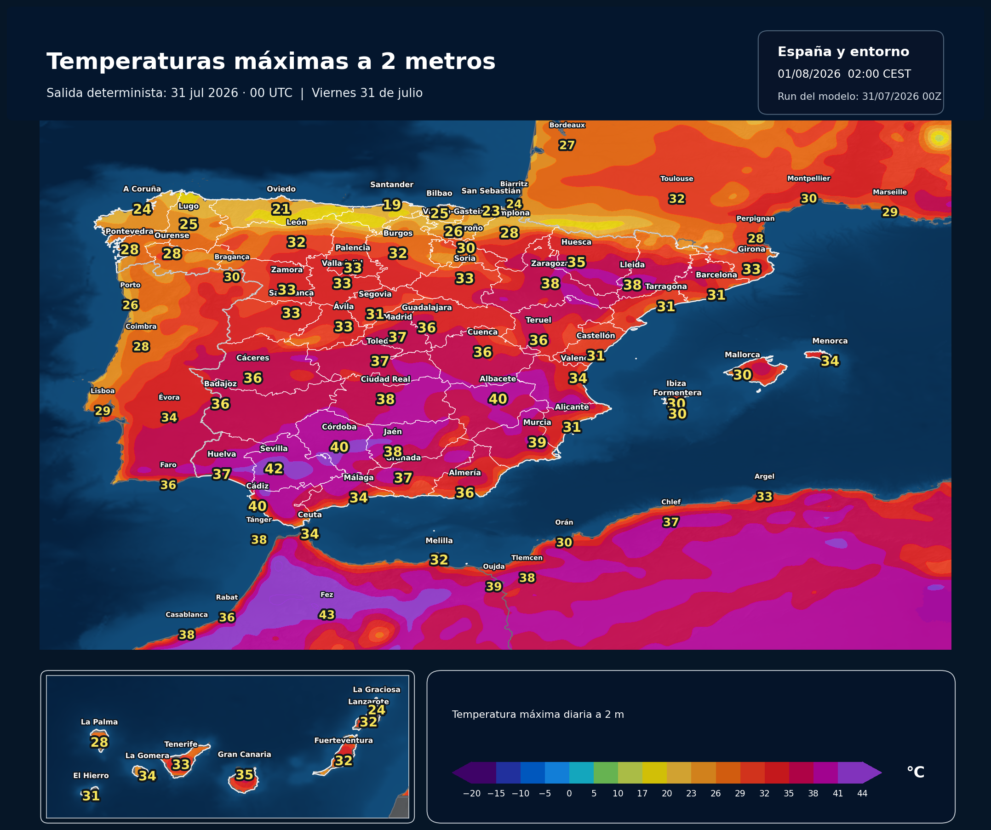This screenshot has width=991, height=830.
Task: Click the 'Menorca' island label
Action: tap(830, 341)
